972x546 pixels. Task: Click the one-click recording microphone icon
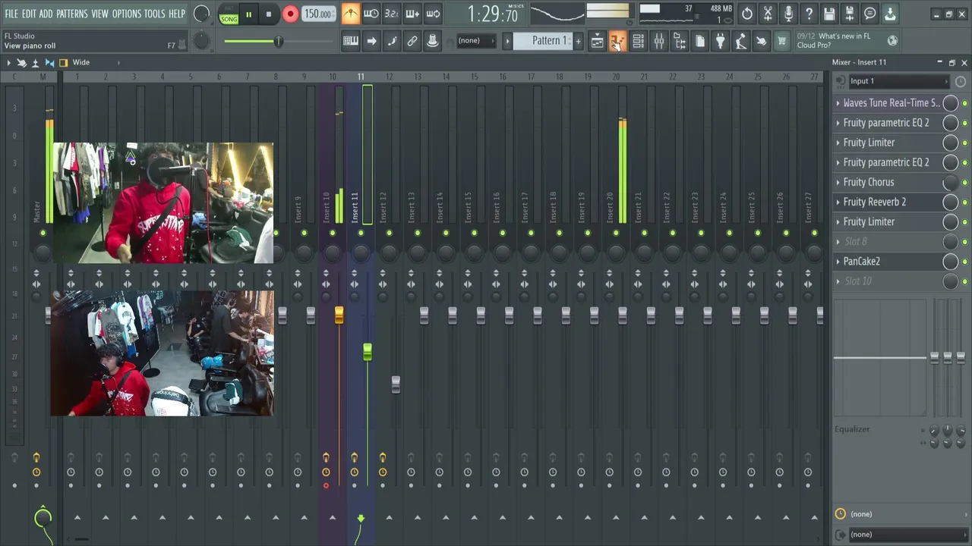(x=788, y=14)
